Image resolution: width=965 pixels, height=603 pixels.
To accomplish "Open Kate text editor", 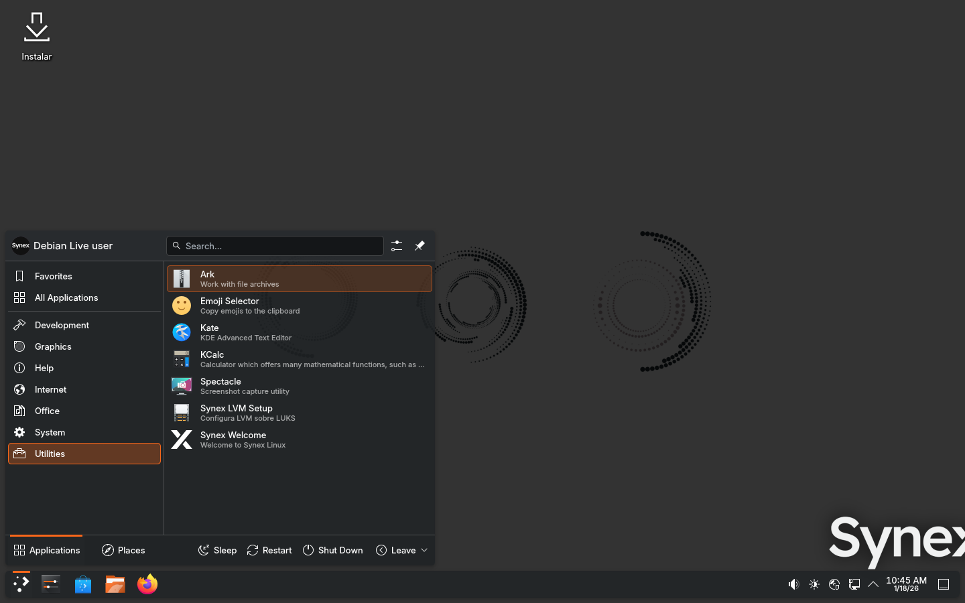I will coord(299,332).
